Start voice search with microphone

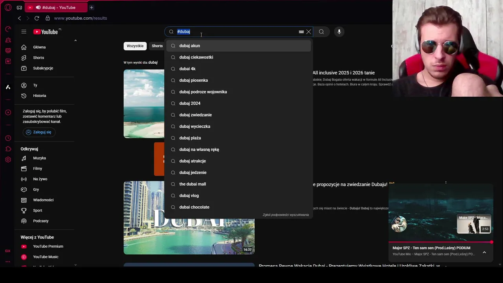[339, 32]
